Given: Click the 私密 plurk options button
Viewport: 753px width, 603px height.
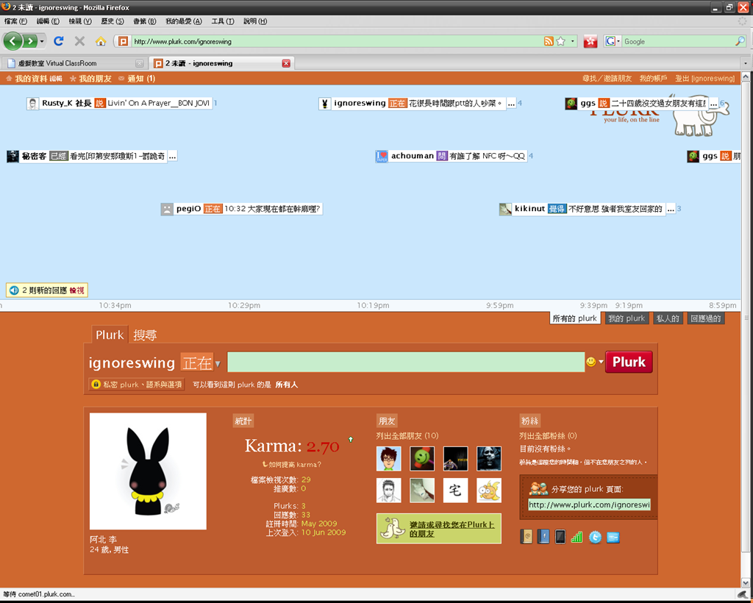Looking at the screenshot, I should coord(137,385).
